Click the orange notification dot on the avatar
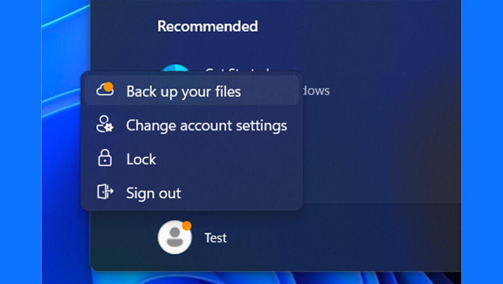Screen dimensions: 503x284 pos(187,226)
